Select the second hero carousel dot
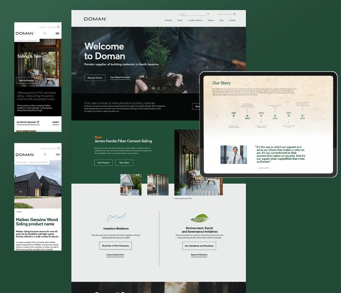341x293 pixels. point(159,88)
